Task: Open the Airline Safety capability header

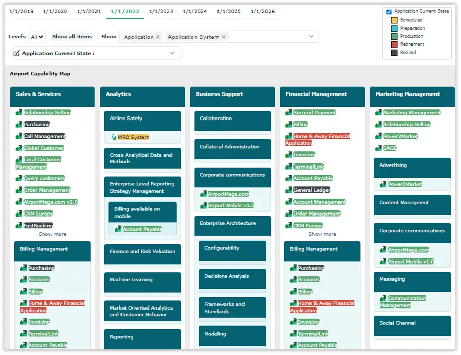Action: click(142, 121)
